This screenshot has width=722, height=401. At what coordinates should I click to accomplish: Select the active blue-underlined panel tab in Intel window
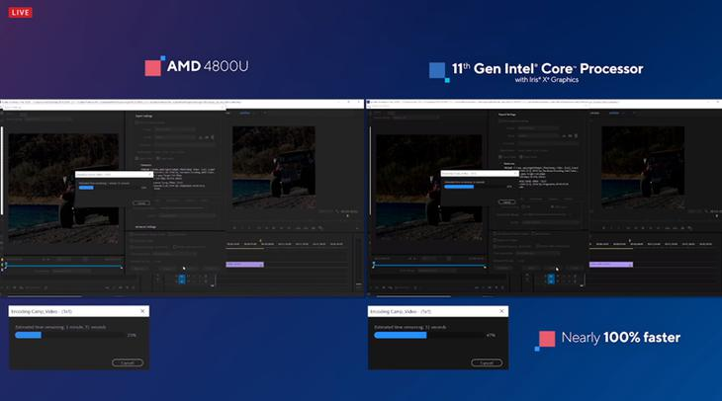pyautogui.click(x=614, y=114)
